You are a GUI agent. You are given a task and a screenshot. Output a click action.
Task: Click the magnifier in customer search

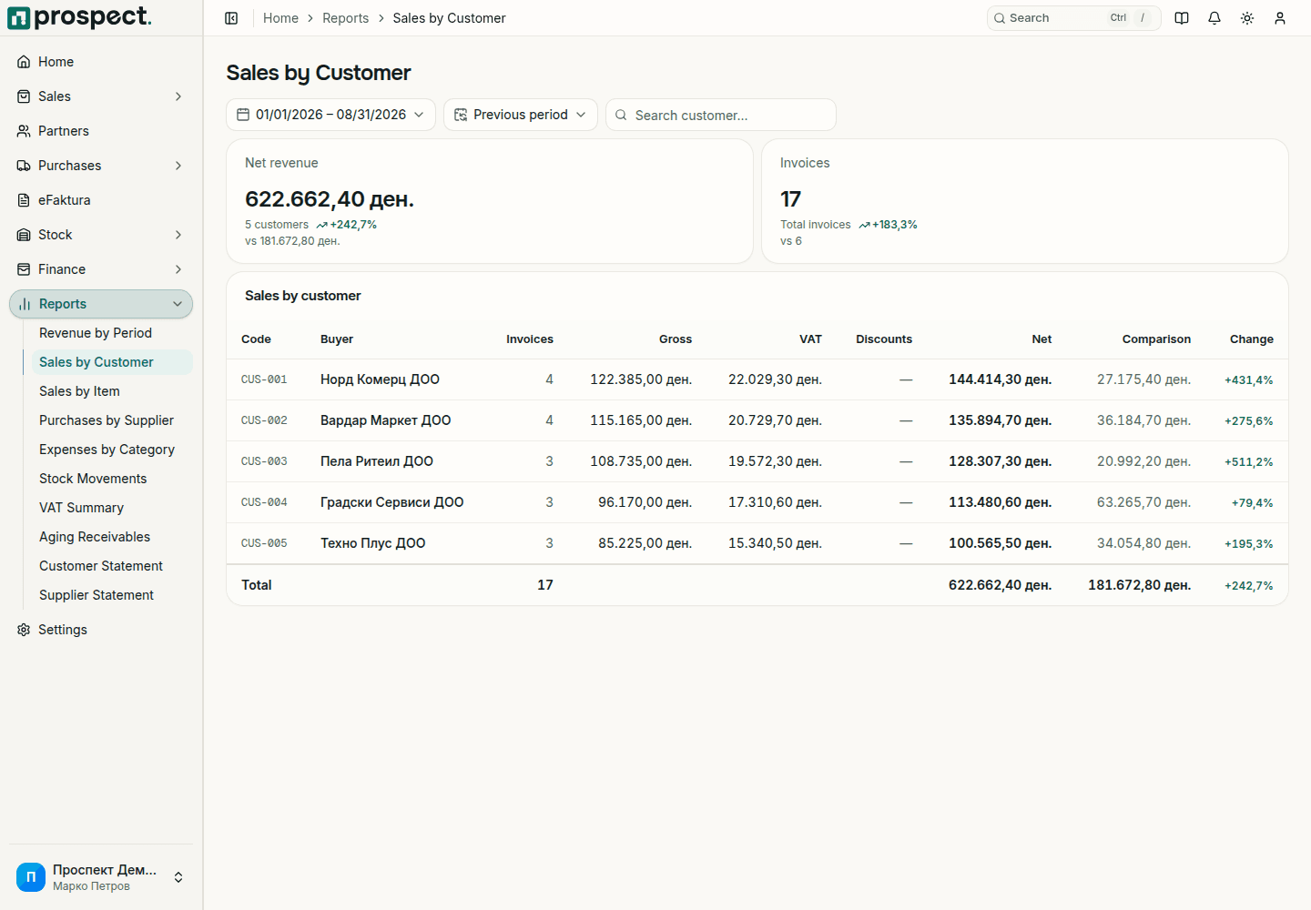point(621,116)
